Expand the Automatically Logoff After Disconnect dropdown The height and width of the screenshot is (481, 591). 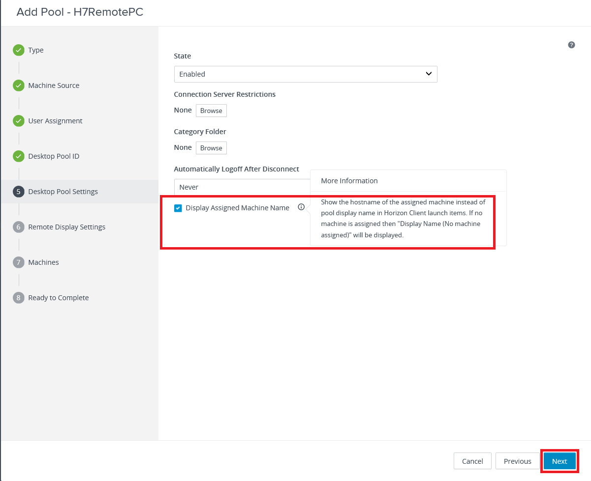click(x=241, y=187)
